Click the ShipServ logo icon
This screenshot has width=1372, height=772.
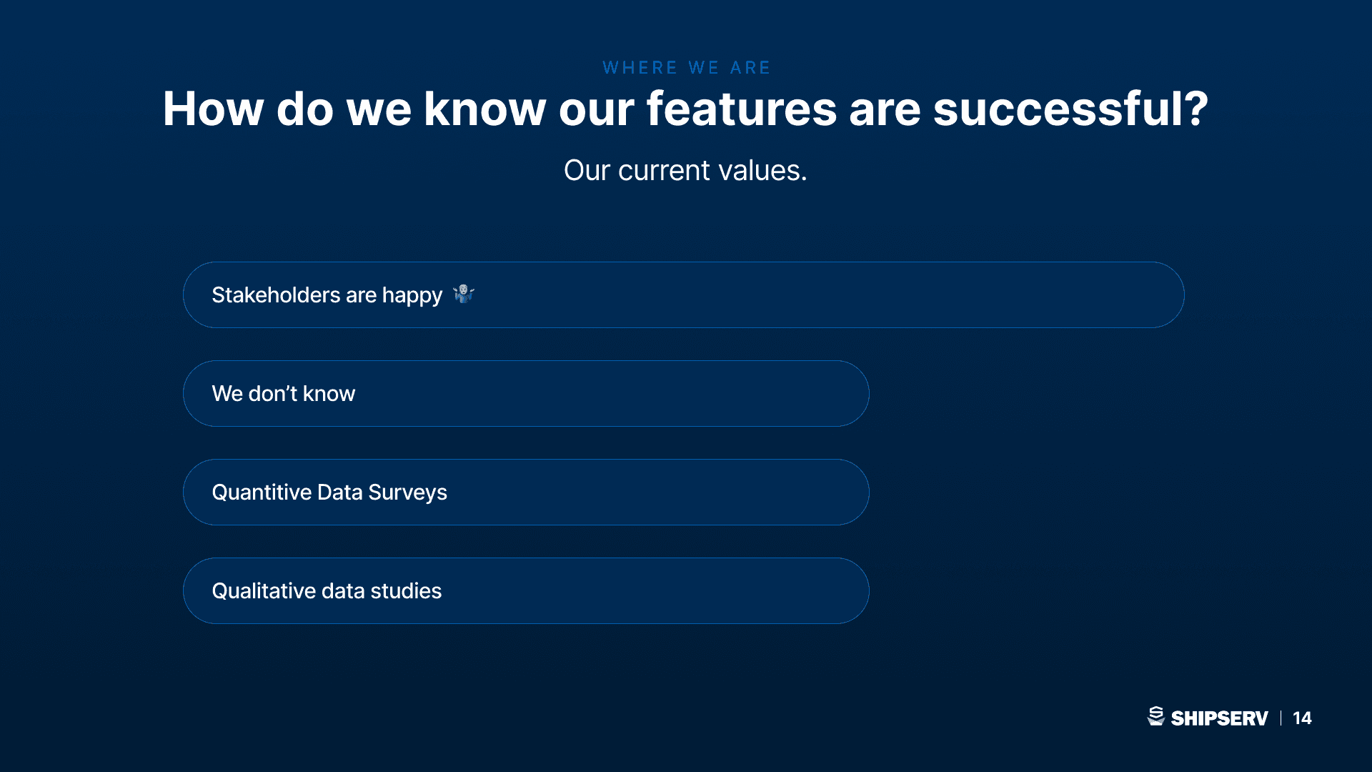1156,716
